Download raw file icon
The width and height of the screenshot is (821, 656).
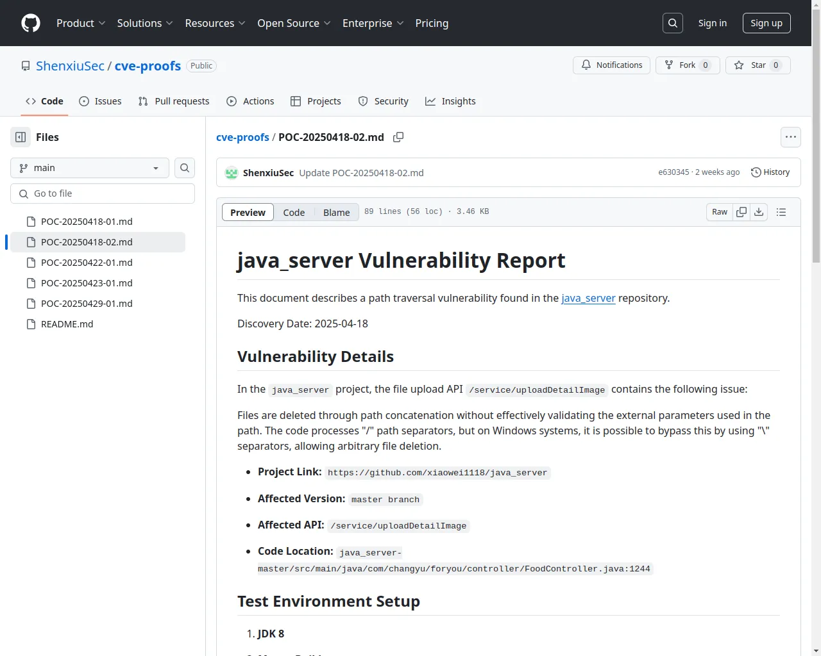pyautogui.click(x=759, y=212)
